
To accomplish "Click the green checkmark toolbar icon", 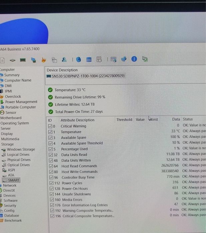I will [145, 59].
